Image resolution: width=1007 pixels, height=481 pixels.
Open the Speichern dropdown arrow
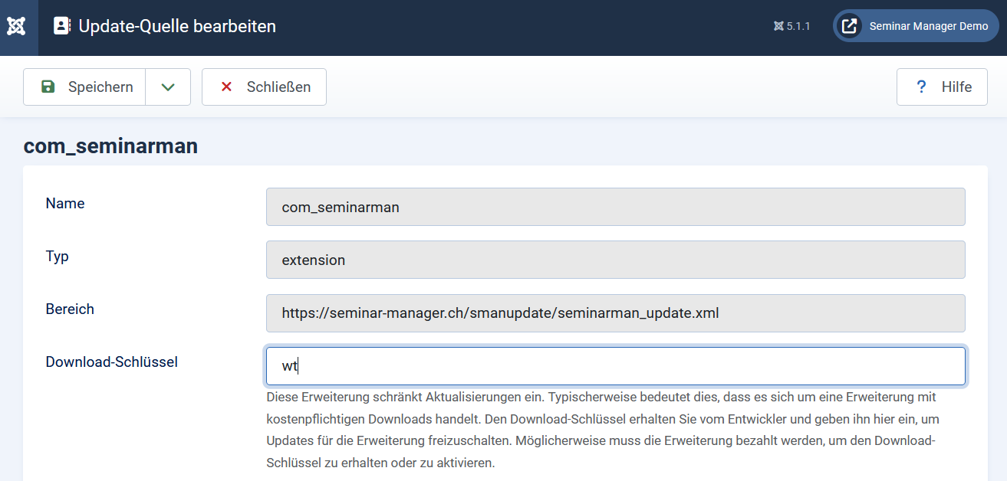coord(168,87)
